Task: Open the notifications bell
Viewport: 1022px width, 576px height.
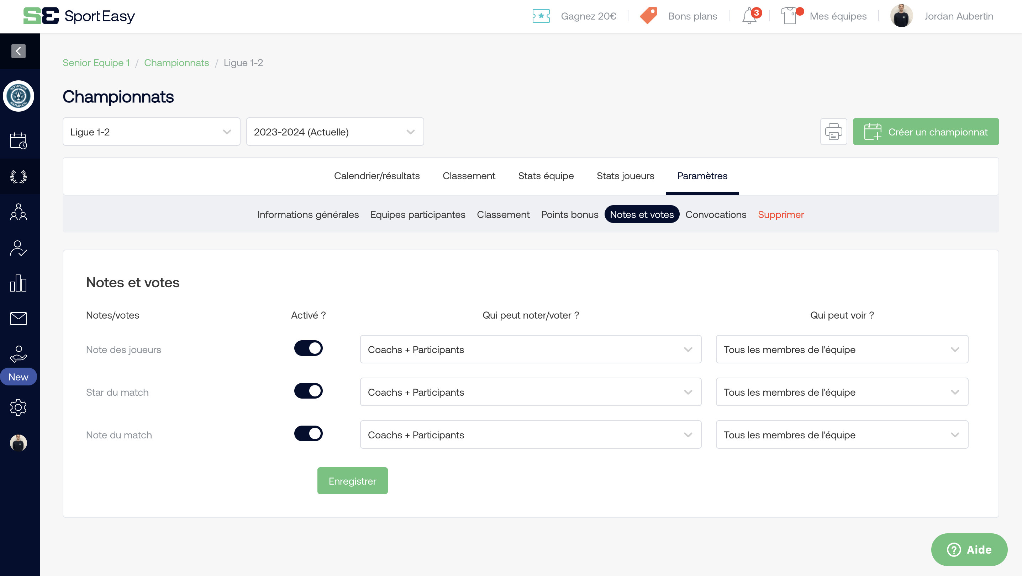Action: 749,16
